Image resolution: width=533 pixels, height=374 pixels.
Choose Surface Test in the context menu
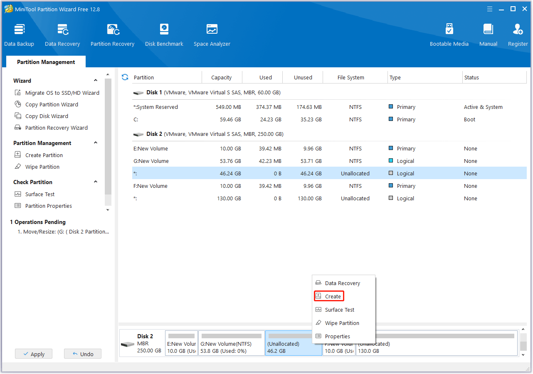(343, 310)
